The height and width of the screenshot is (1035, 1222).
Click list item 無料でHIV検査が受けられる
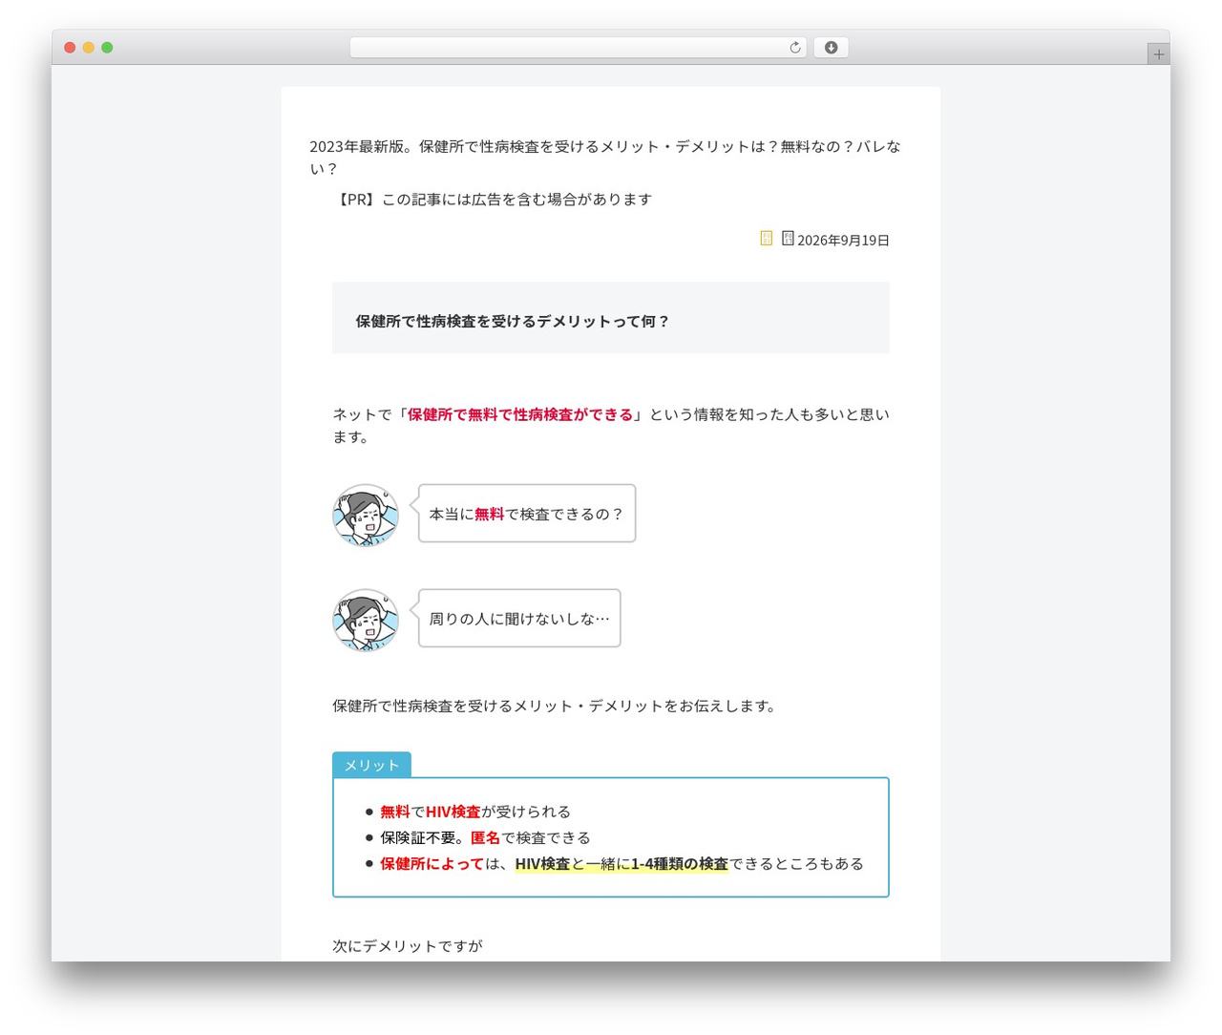tap(475, 812)
